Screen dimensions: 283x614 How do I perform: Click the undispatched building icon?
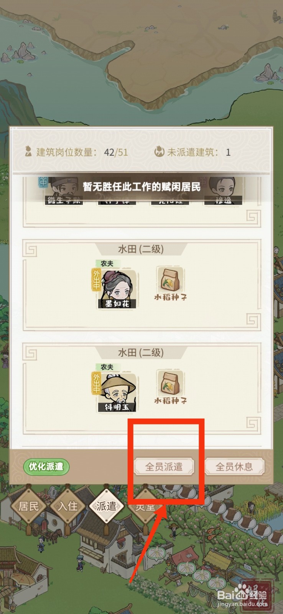coord(159,152)
